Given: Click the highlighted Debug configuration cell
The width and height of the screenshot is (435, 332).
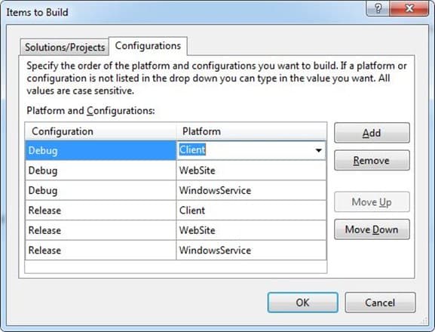Looking at the screenshot, I should (100, 150).
